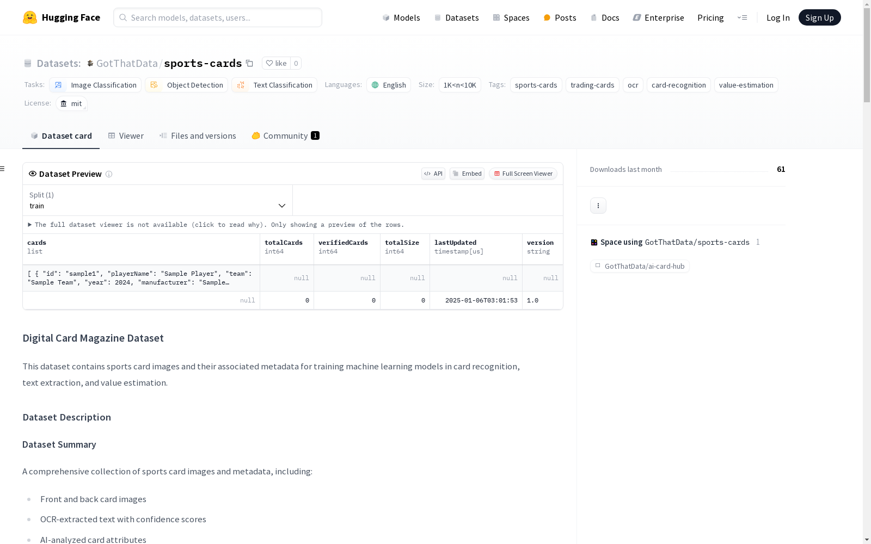Viewport: 871px width, 544px height.
Task: Click the Datasets: breadcrumb link
Action: click(59, 63)
